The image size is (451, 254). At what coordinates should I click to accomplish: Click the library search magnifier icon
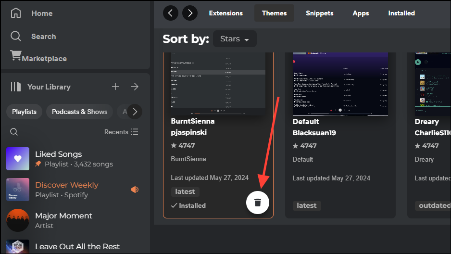point(14,132)
